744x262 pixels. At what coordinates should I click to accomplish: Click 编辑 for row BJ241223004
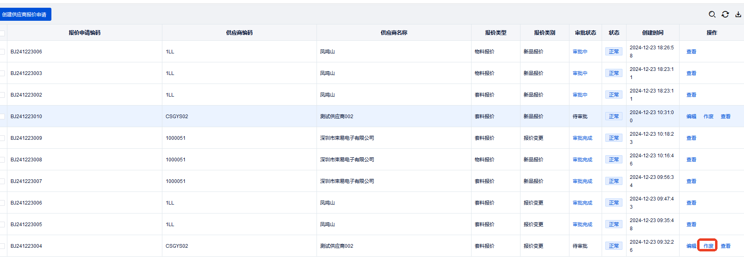coord(691,246)
